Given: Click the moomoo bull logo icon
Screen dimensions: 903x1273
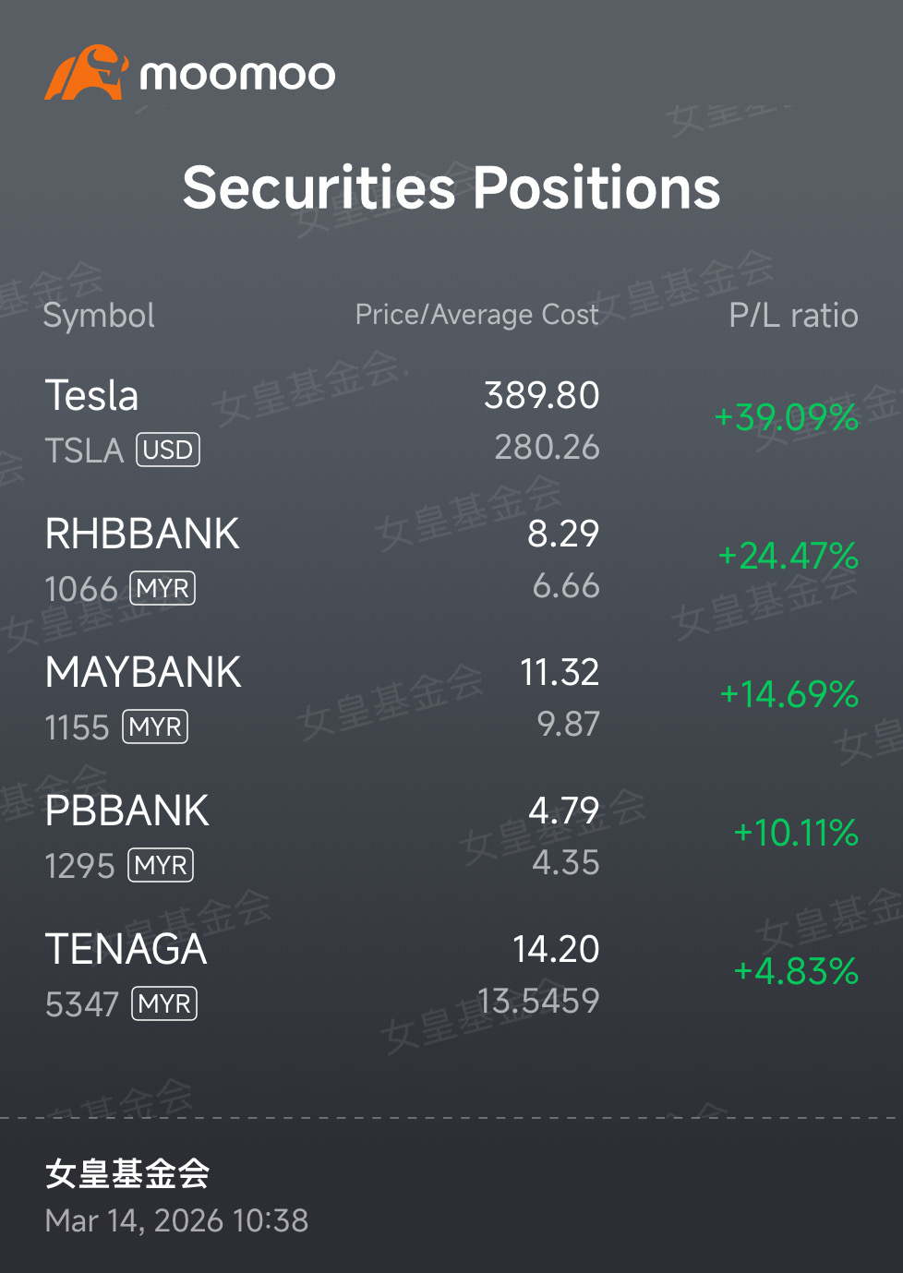Looking at the screenshot, I should (86, 73).
